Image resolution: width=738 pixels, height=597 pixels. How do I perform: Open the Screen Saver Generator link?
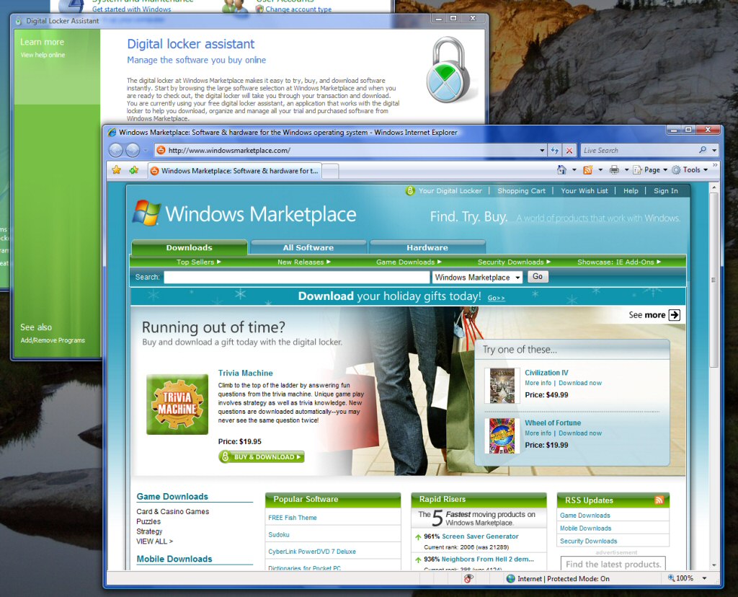click(x=480, y=536)
